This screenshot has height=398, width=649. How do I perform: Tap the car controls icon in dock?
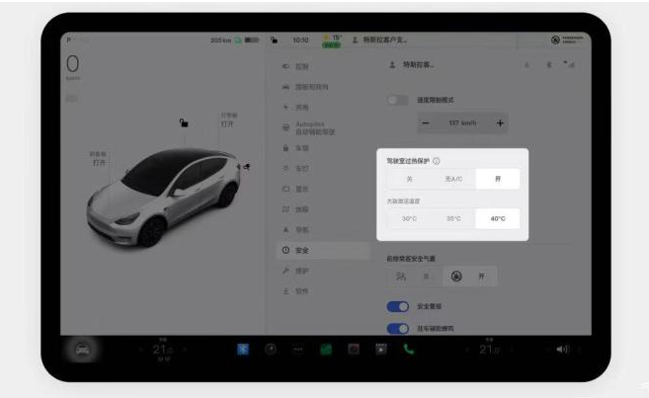[80, 349]
